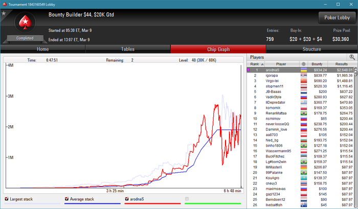The width and height of the screenshot is (358, 209).
Task: Toggle the Largest stack checkbox
Action: (x=6, y=199)
